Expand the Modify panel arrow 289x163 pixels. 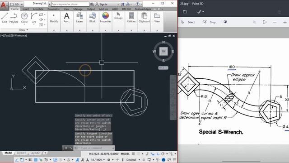pyautogui.click(x=54, y=30)
